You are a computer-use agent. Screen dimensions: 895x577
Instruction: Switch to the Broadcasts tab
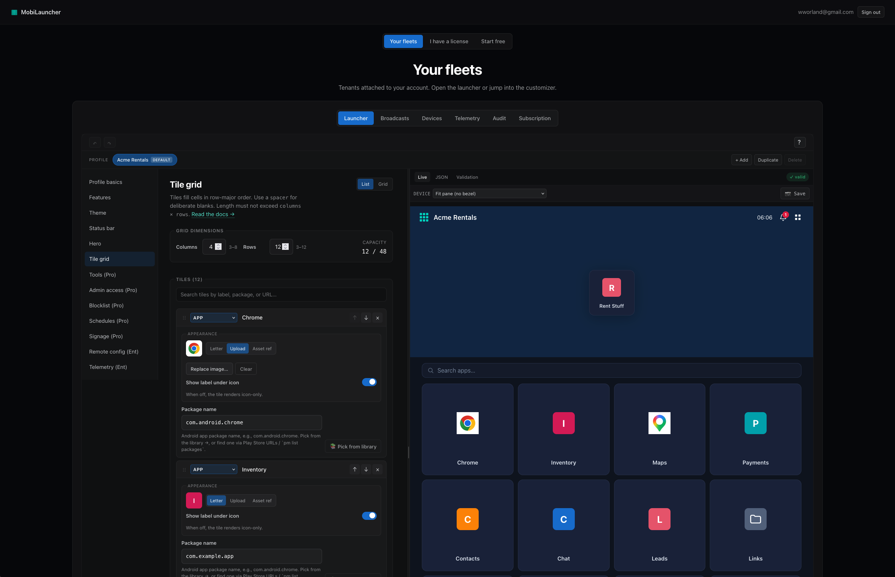[395, 118]
